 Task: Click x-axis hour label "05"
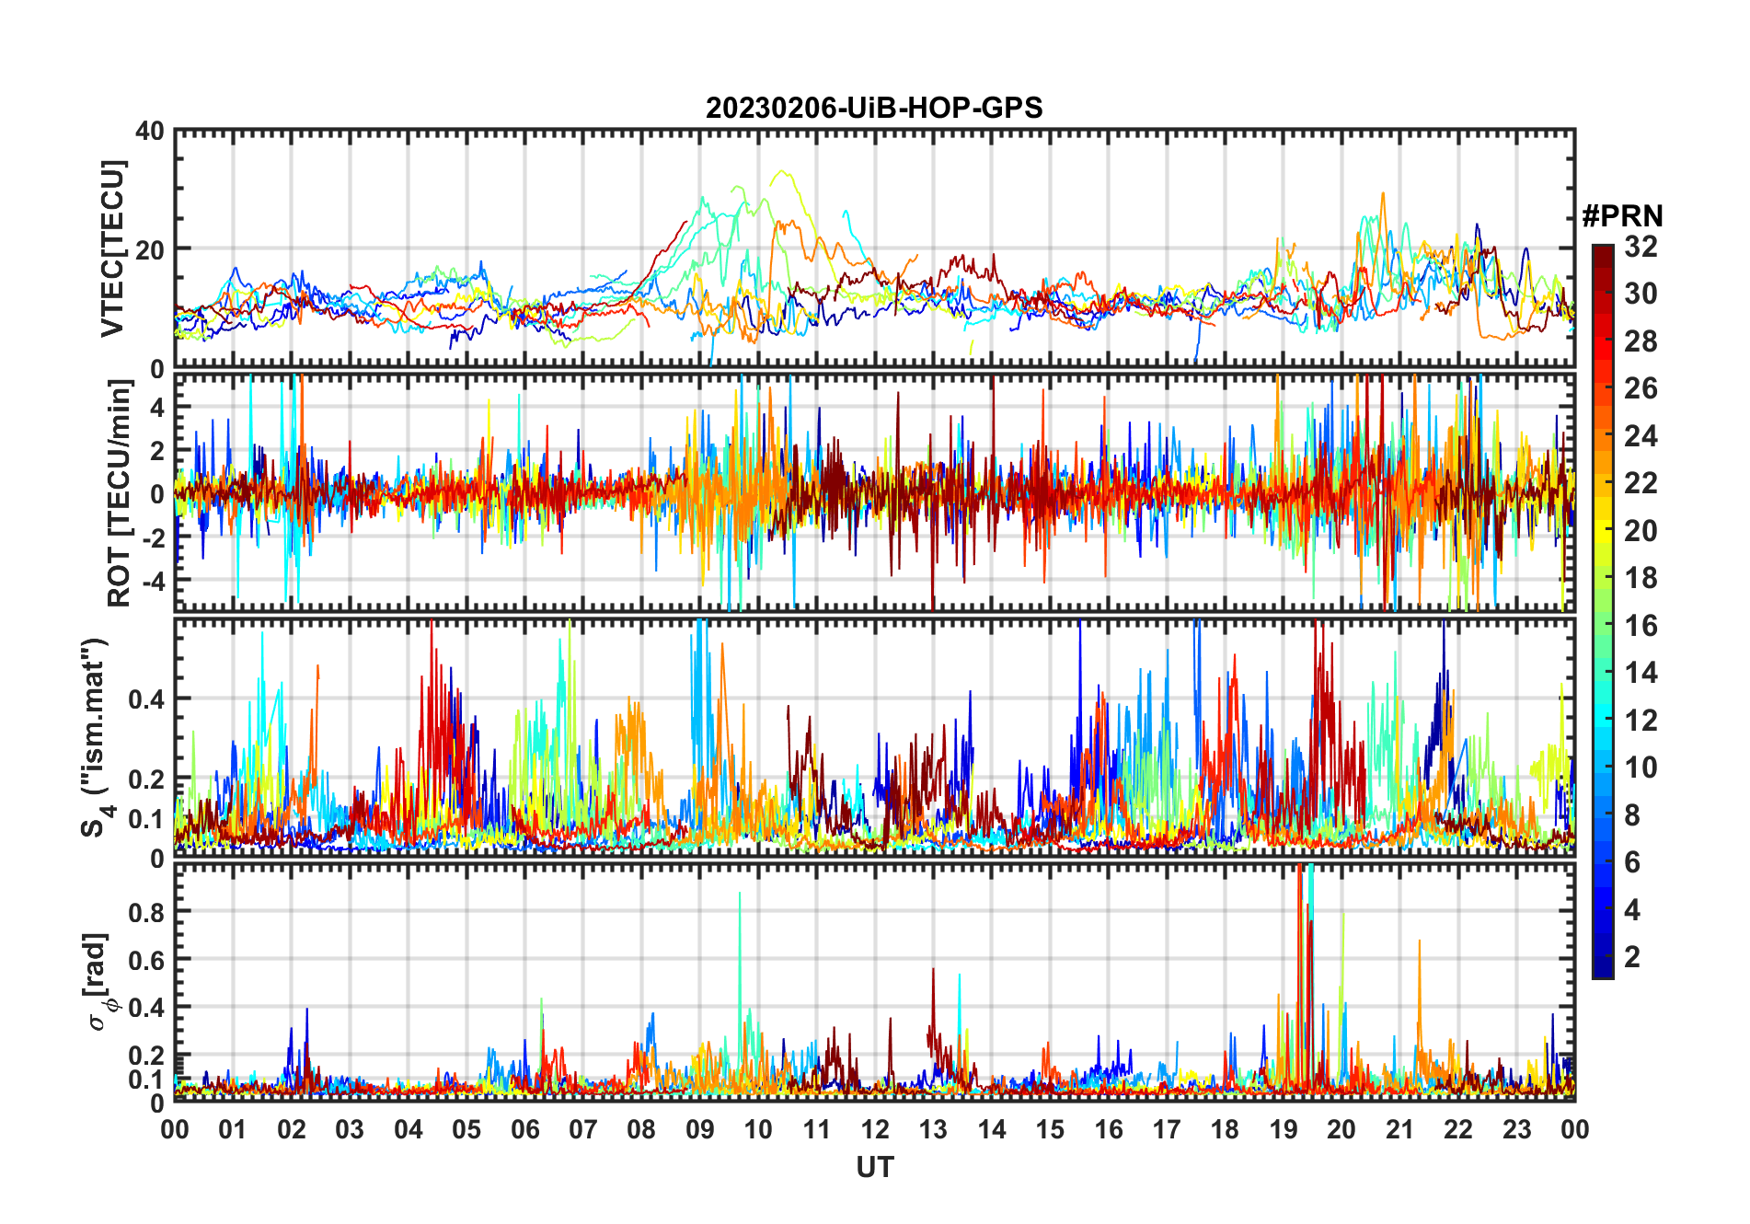466,1130
